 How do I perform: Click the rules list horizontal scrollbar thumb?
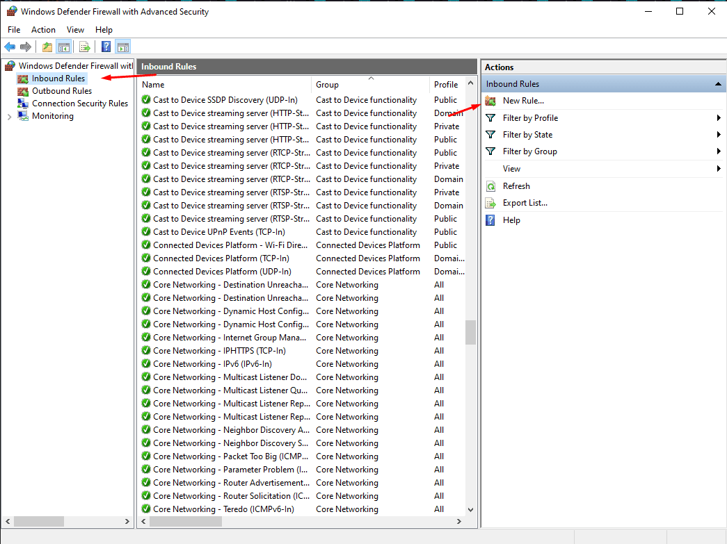click(186, 521)
